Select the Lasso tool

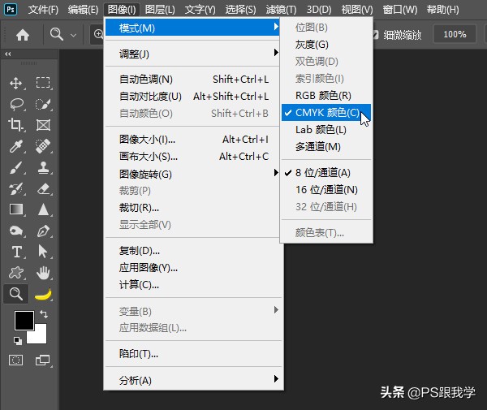click(x=16, y=105)
